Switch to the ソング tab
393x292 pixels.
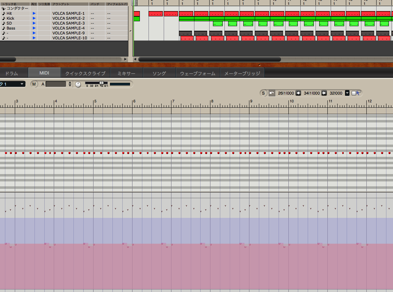point(159,73)
